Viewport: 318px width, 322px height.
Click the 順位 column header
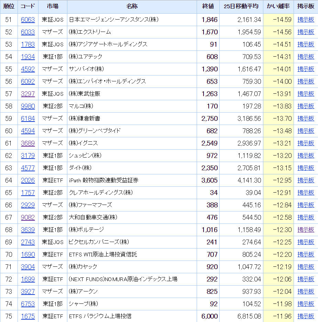(9, 7)
